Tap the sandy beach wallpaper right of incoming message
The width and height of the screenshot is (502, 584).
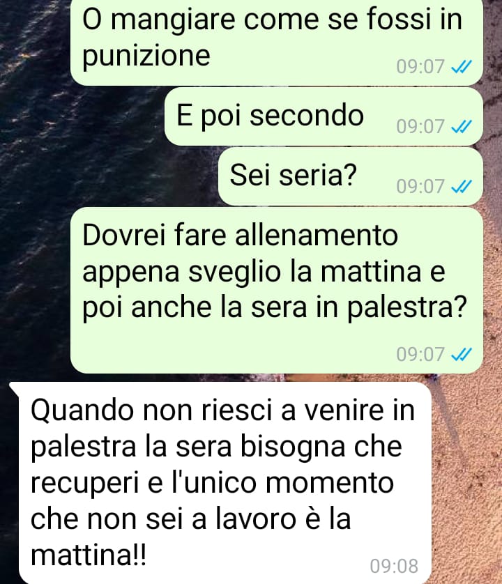466,483
